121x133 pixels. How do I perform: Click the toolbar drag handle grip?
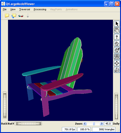coord(2,16)
